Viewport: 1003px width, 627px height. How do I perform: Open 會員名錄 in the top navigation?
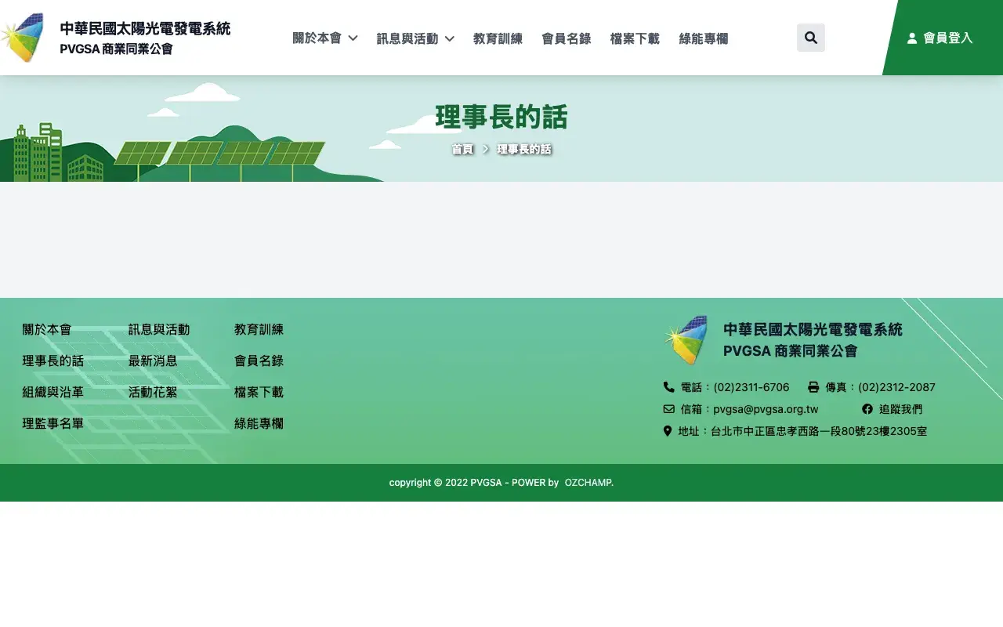tap(567, 38)
